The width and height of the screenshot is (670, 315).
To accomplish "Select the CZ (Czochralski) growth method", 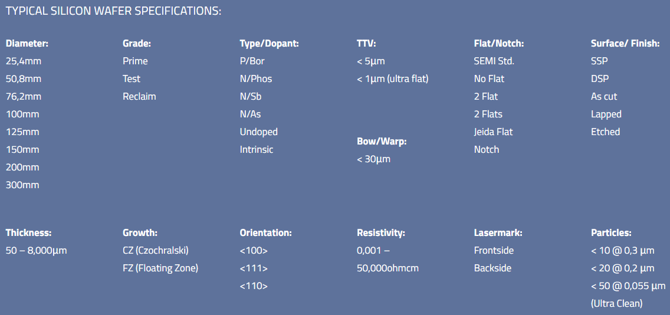I will click(155, 251).
